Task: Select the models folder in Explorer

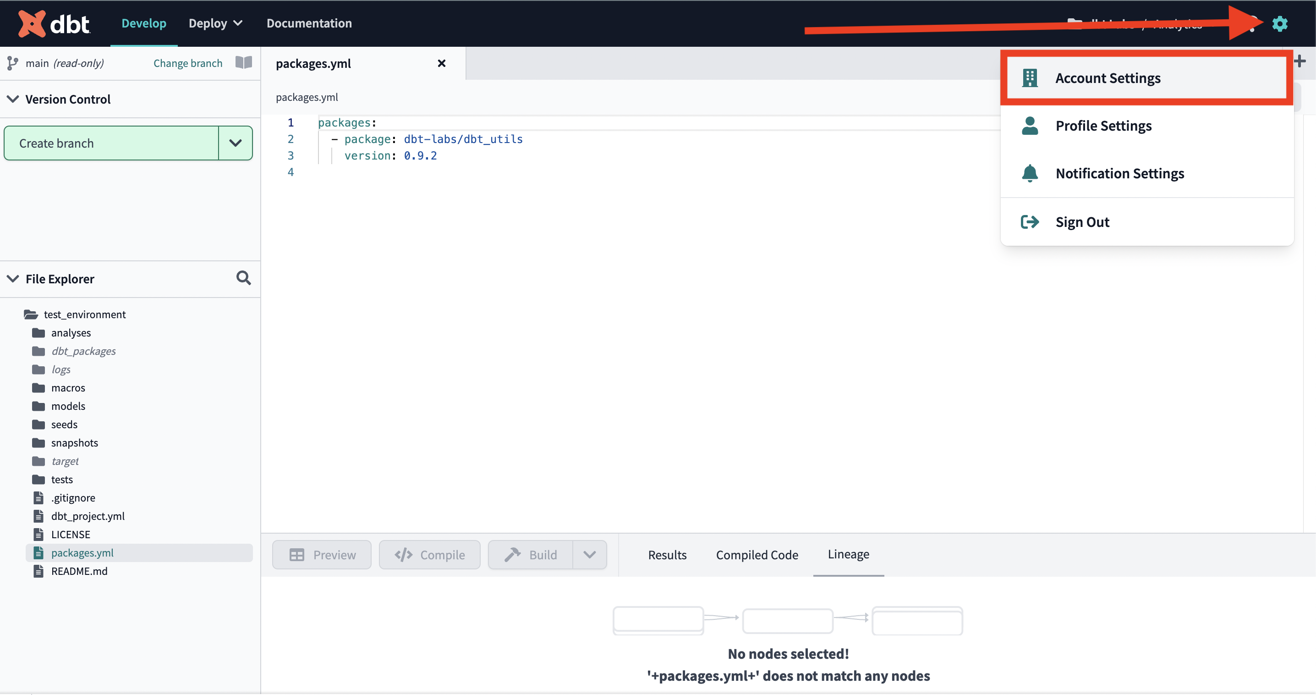Action: (67, 406)
